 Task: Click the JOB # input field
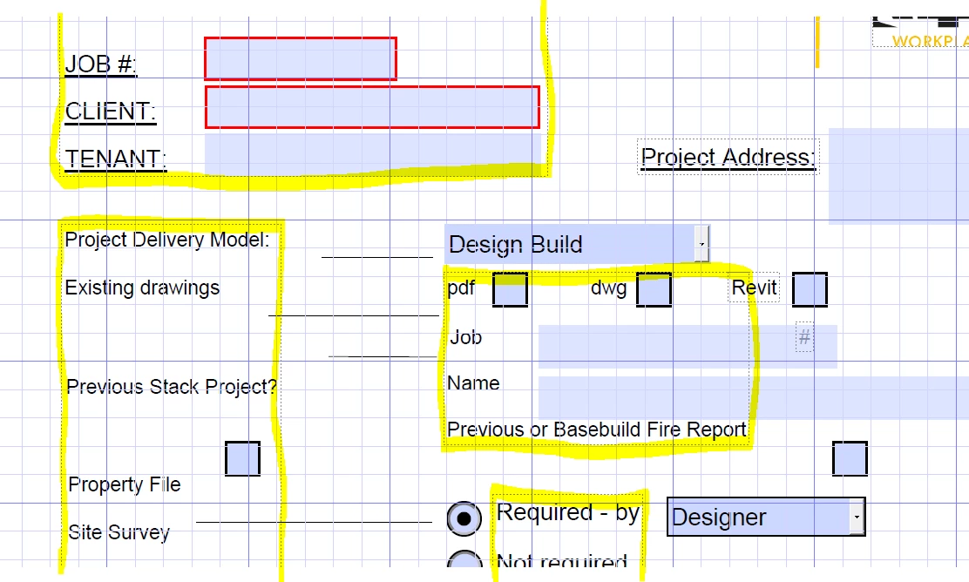click(x=301, y=58)
